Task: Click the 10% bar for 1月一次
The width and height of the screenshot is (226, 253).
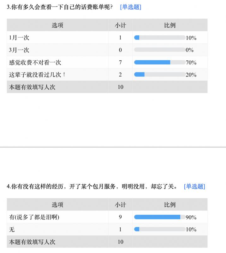Action: 160,38
